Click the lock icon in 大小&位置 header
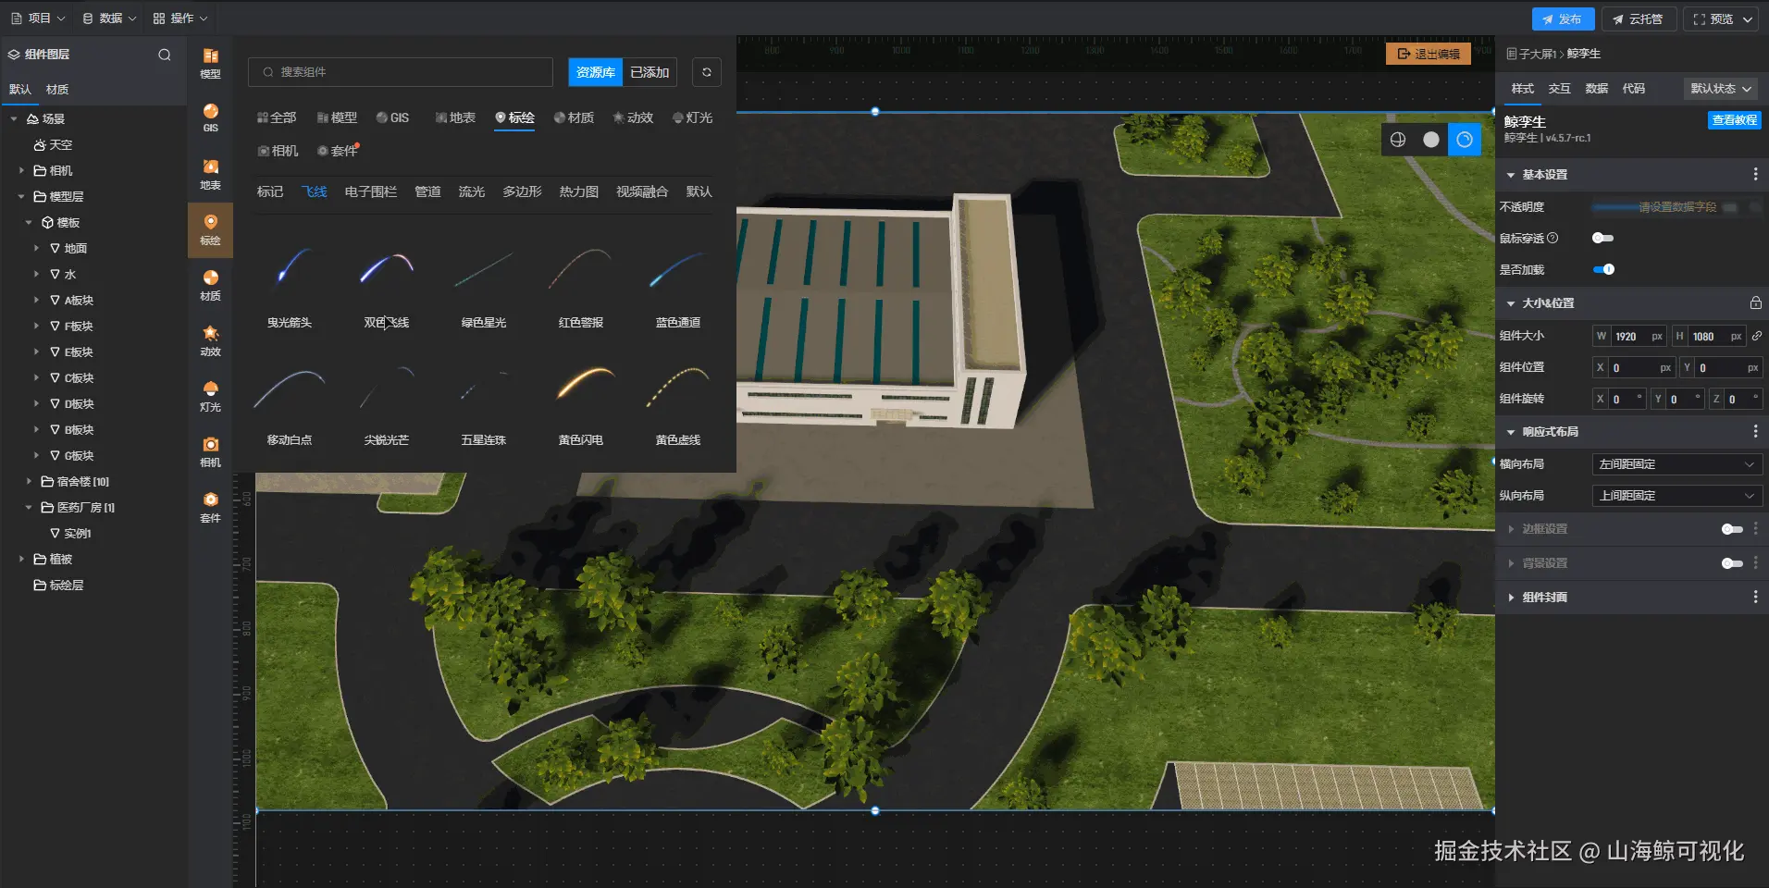The image size is (1769, 888). (1755, 302)
